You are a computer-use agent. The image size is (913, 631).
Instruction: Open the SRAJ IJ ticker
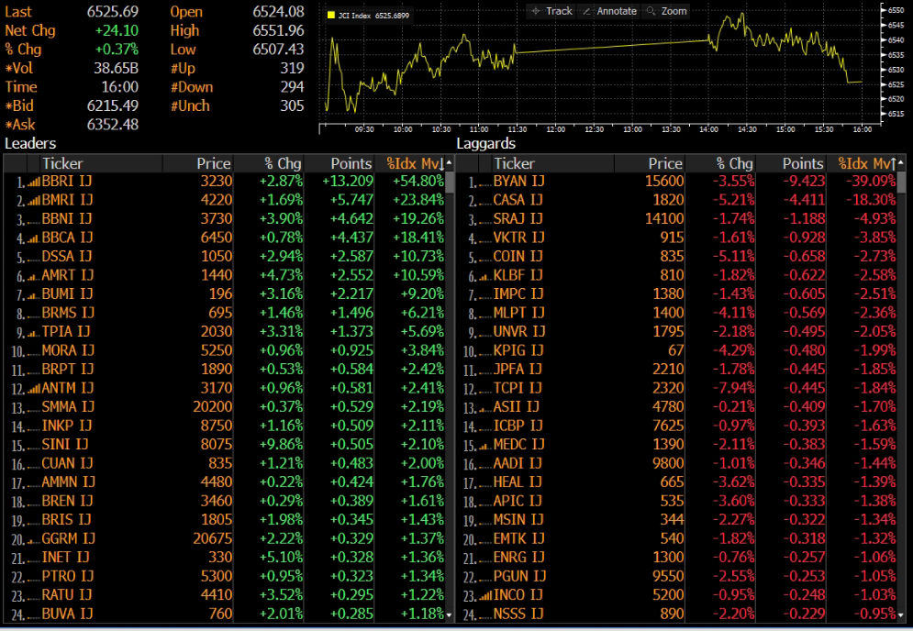[518, 219]
